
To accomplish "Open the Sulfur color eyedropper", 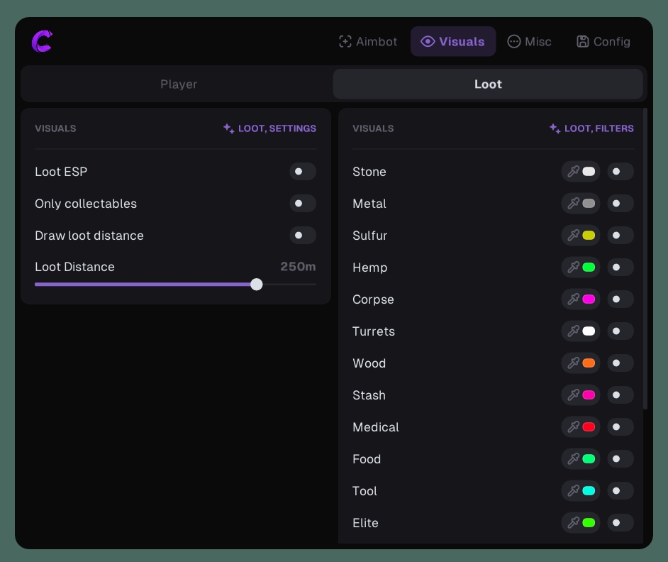I will pos(573,235).
